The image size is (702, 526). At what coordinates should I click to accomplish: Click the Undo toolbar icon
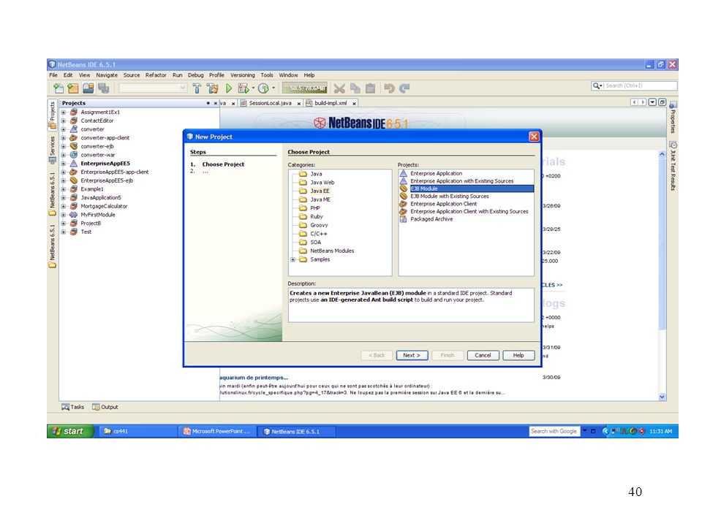pyautogui.click(x=389, y=88)
